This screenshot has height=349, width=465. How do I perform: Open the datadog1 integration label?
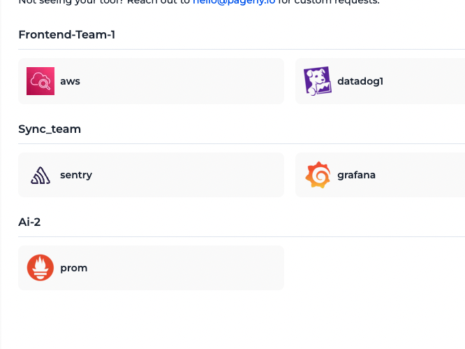click(360, 81)
